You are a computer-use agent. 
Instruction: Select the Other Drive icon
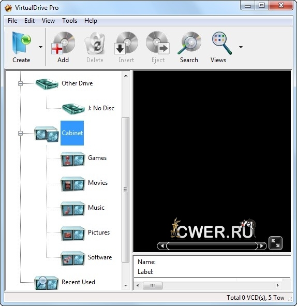(x=47, y=84)
